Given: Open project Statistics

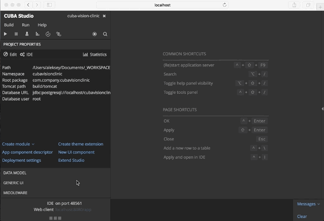Looking at the screenshot, I should 95,54.
